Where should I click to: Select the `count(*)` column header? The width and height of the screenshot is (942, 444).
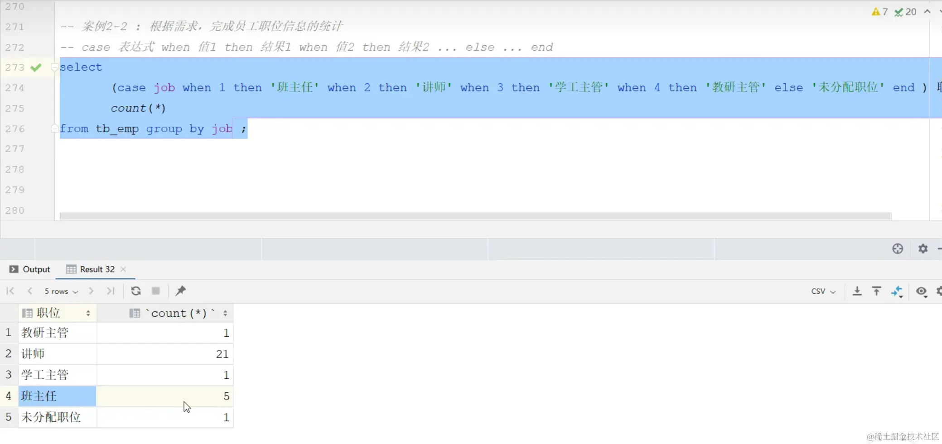click(165, 313)
